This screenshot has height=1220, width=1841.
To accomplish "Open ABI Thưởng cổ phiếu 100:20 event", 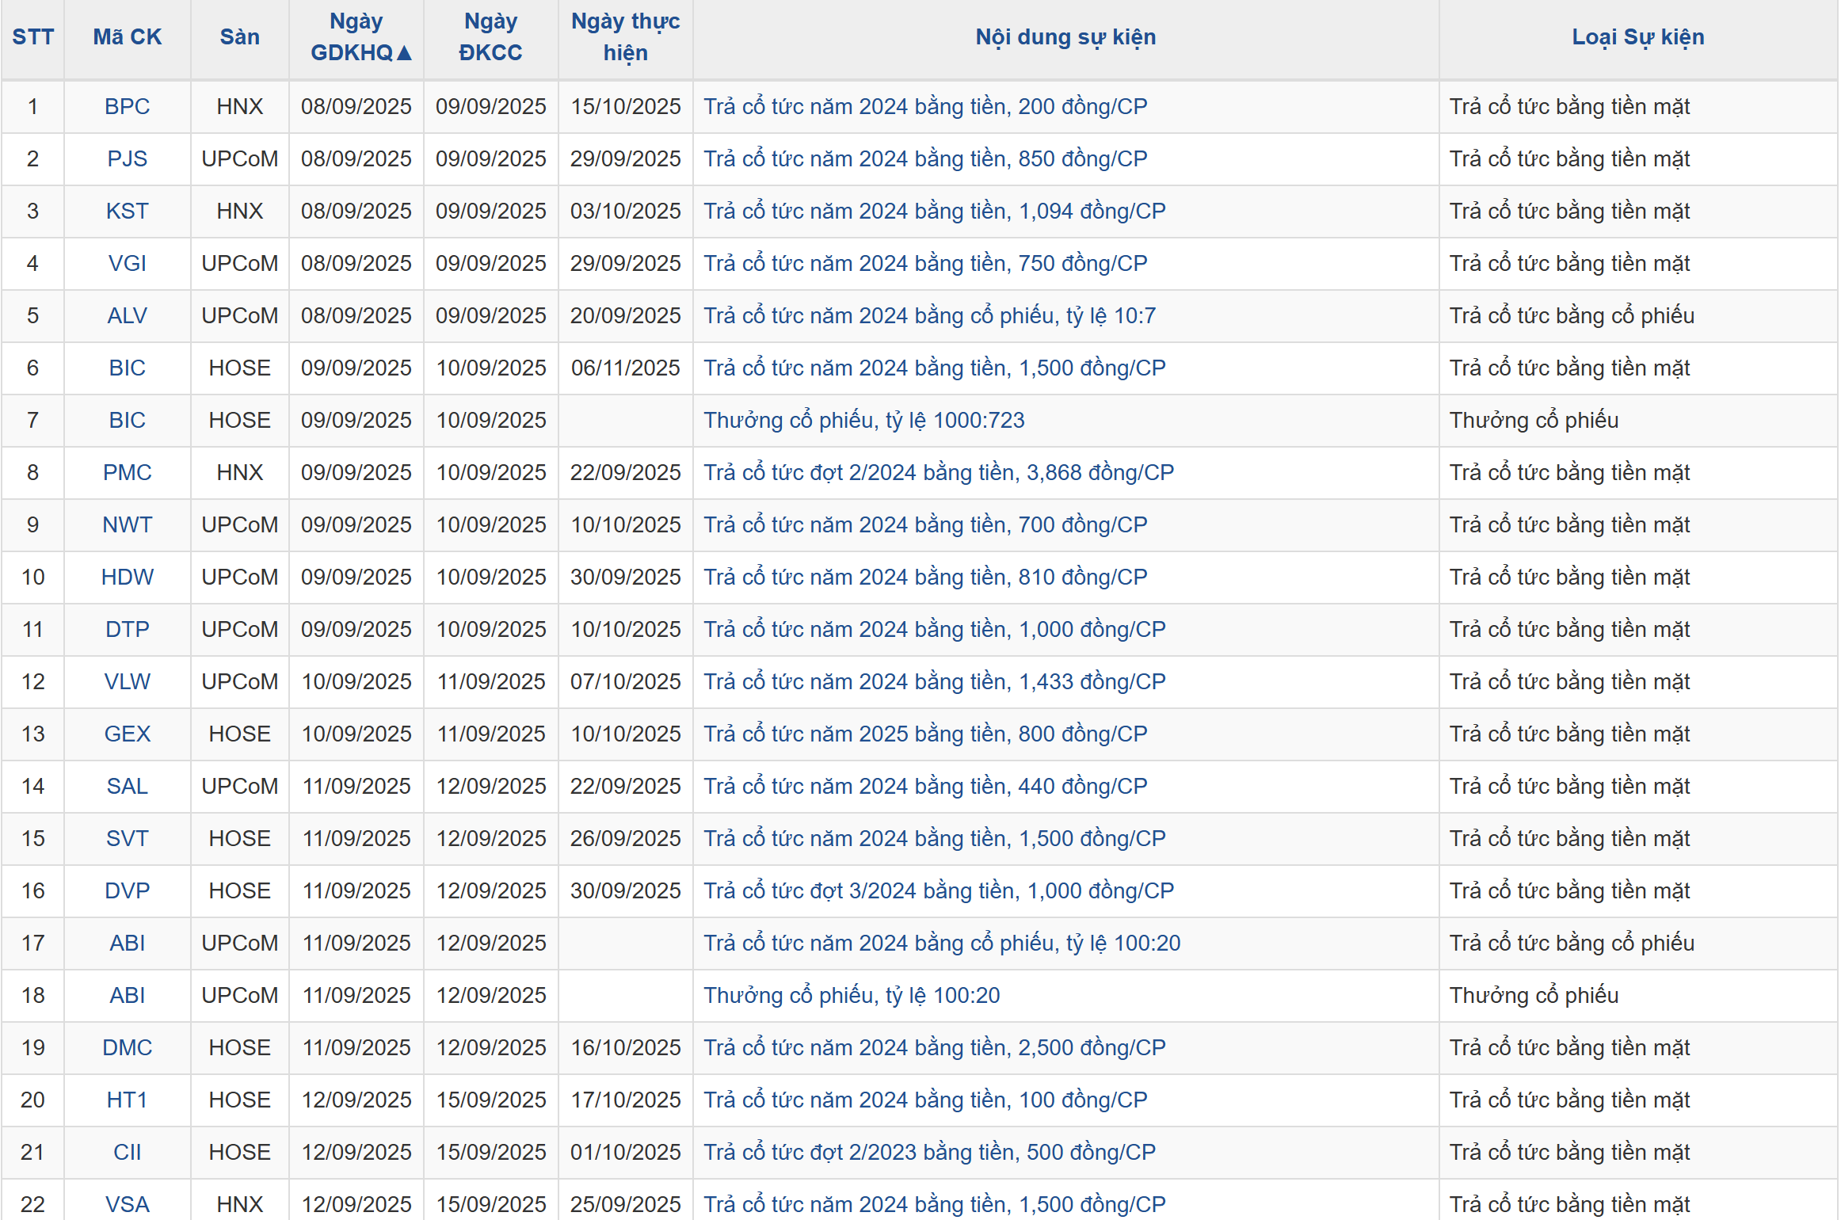I will tap(852, 995).
